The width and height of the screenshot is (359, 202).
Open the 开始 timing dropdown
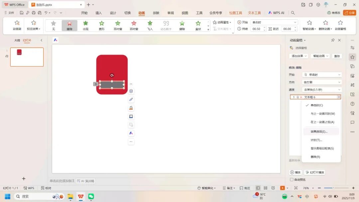[x=321, y=74]
